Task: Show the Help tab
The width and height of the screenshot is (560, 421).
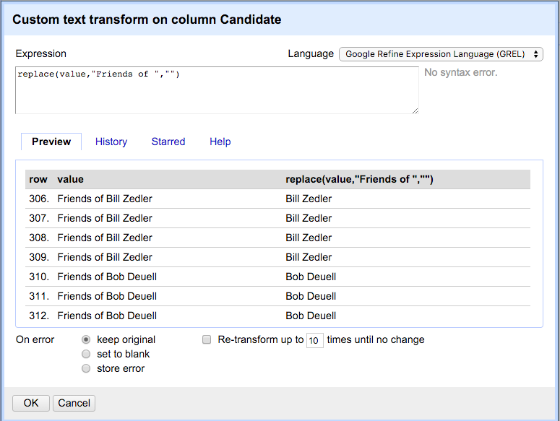Action: coord(220,142)
